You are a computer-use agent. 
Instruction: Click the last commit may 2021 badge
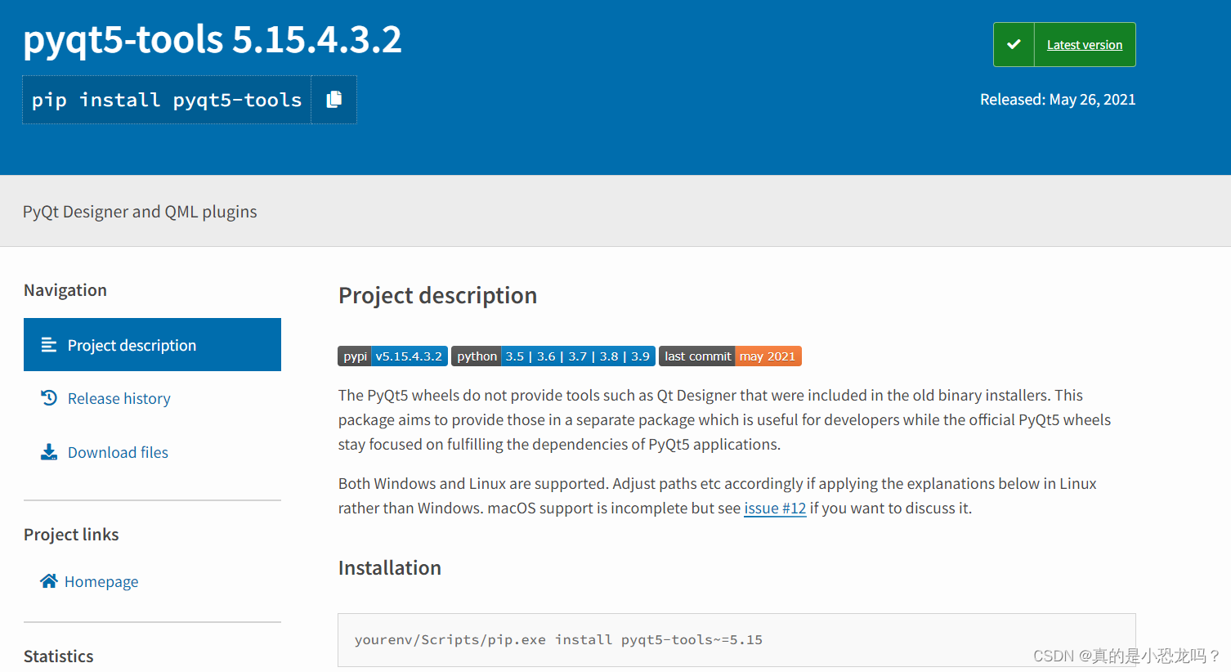tap(730, 356)
